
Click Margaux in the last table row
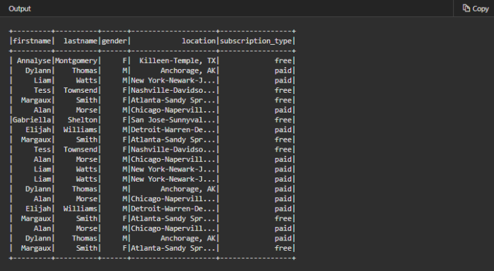pos(36,248)
